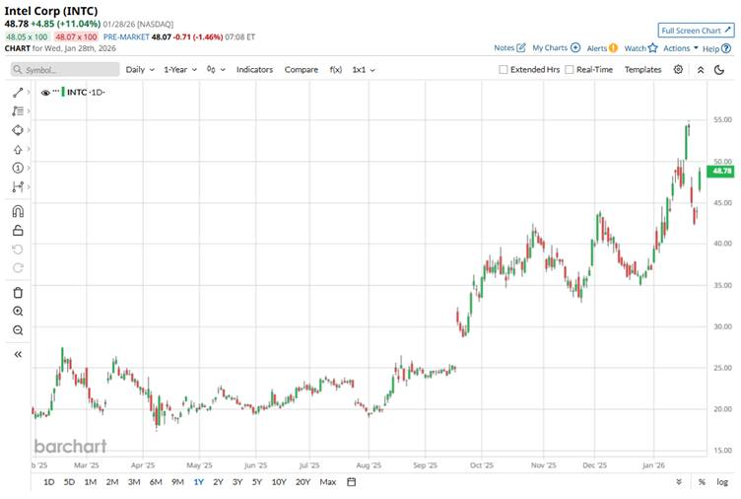This screenshot has height=499, width=741.
Task: Expand bottom panel double chevron down
Action: (679, 482)
